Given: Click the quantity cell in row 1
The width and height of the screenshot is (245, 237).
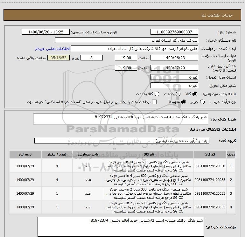Looking at the screenshot, I should (x=57, y=166).
